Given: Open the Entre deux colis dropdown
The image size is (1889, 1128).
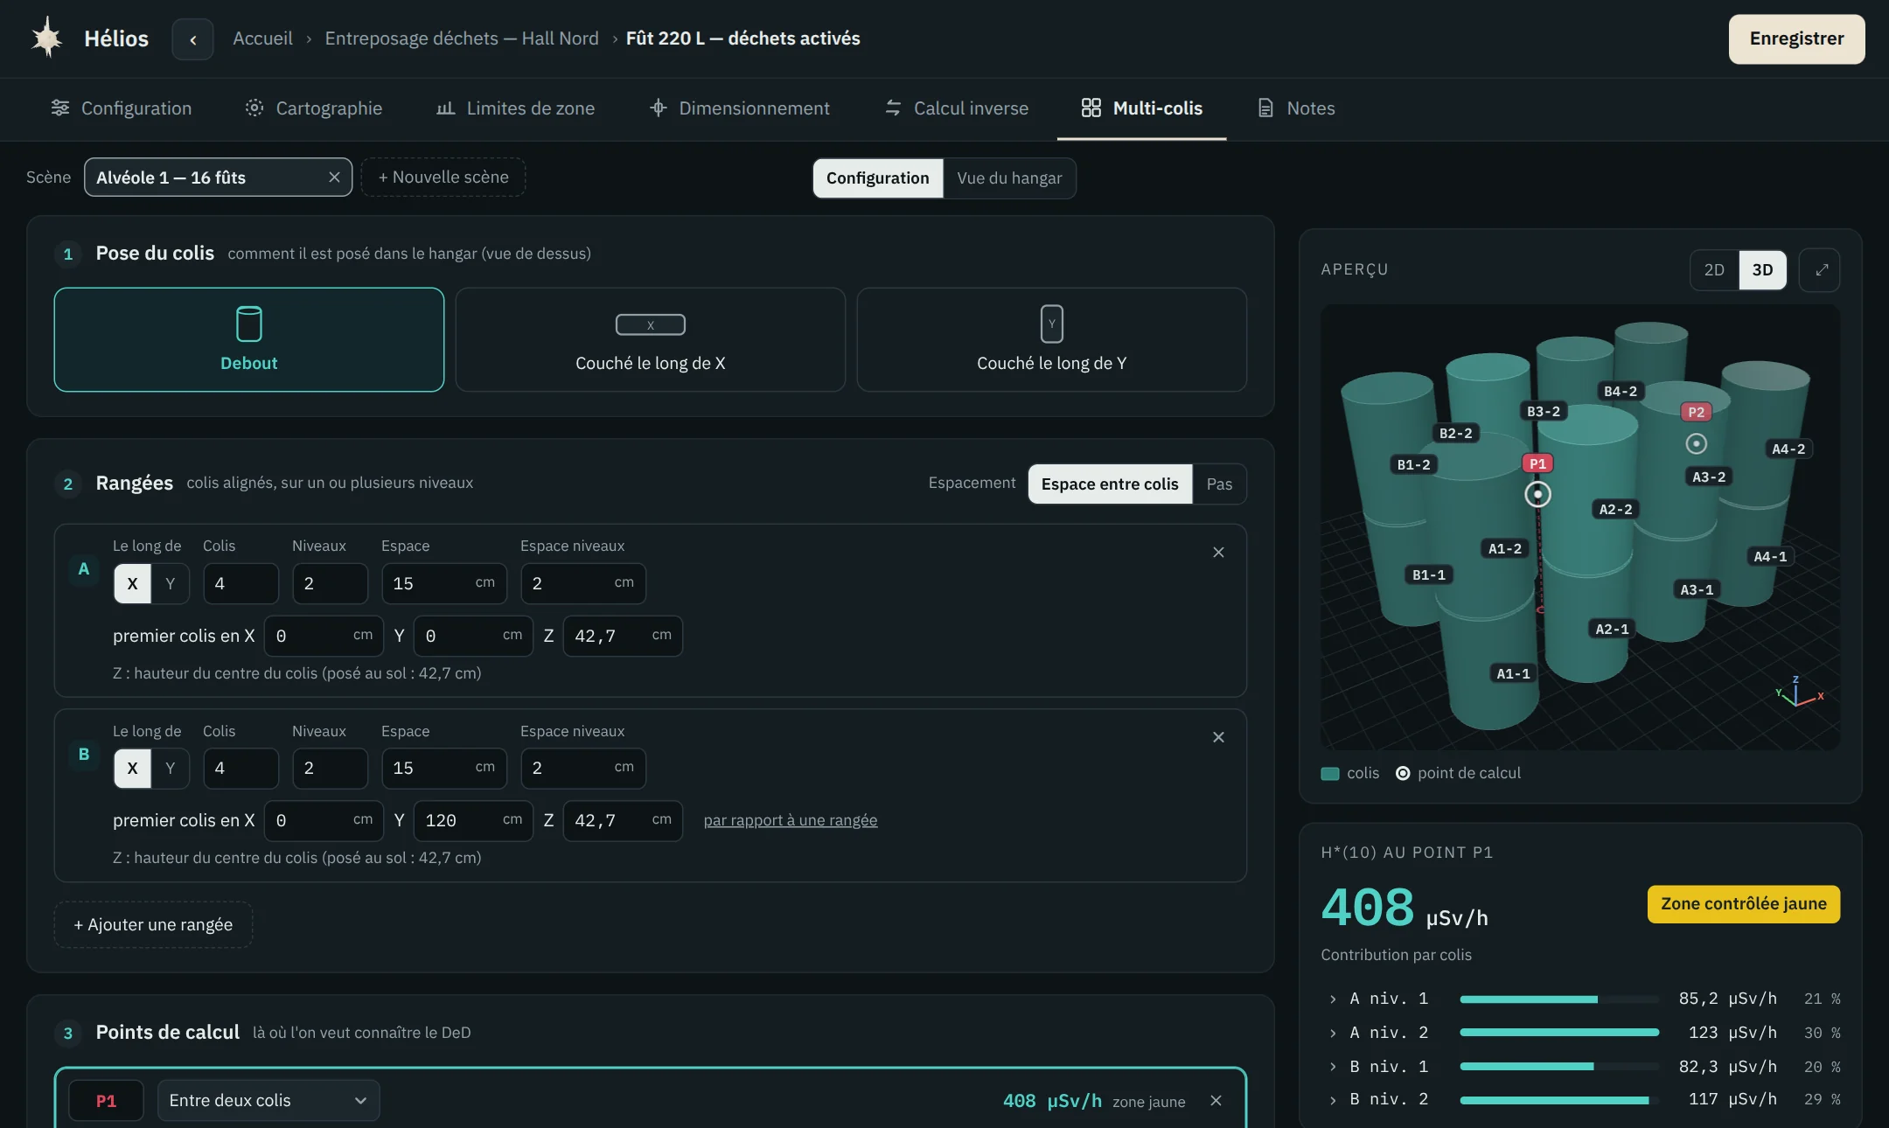Looking at the screenshot, I should point(268,1101).
